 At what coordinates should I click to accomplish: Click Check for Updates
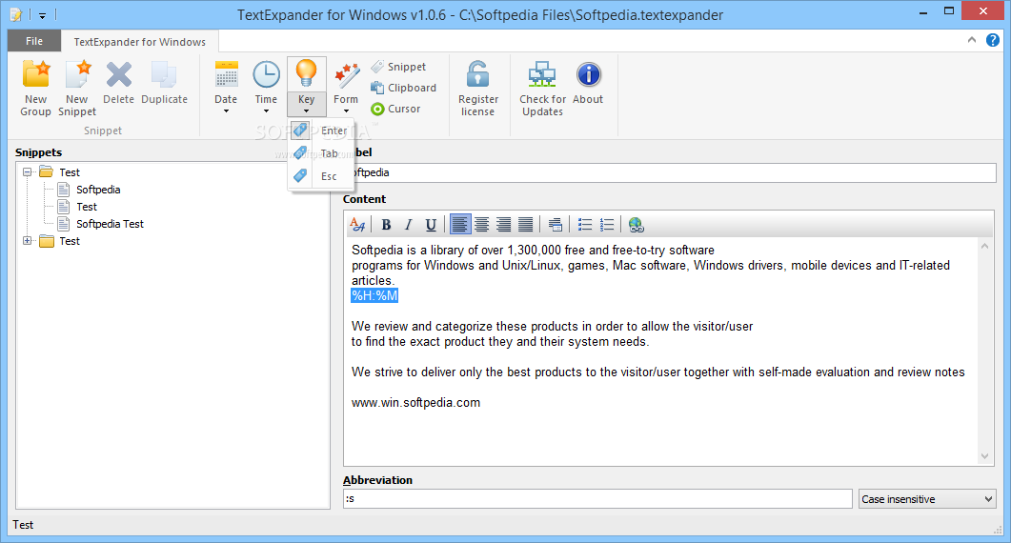[542, 89]
